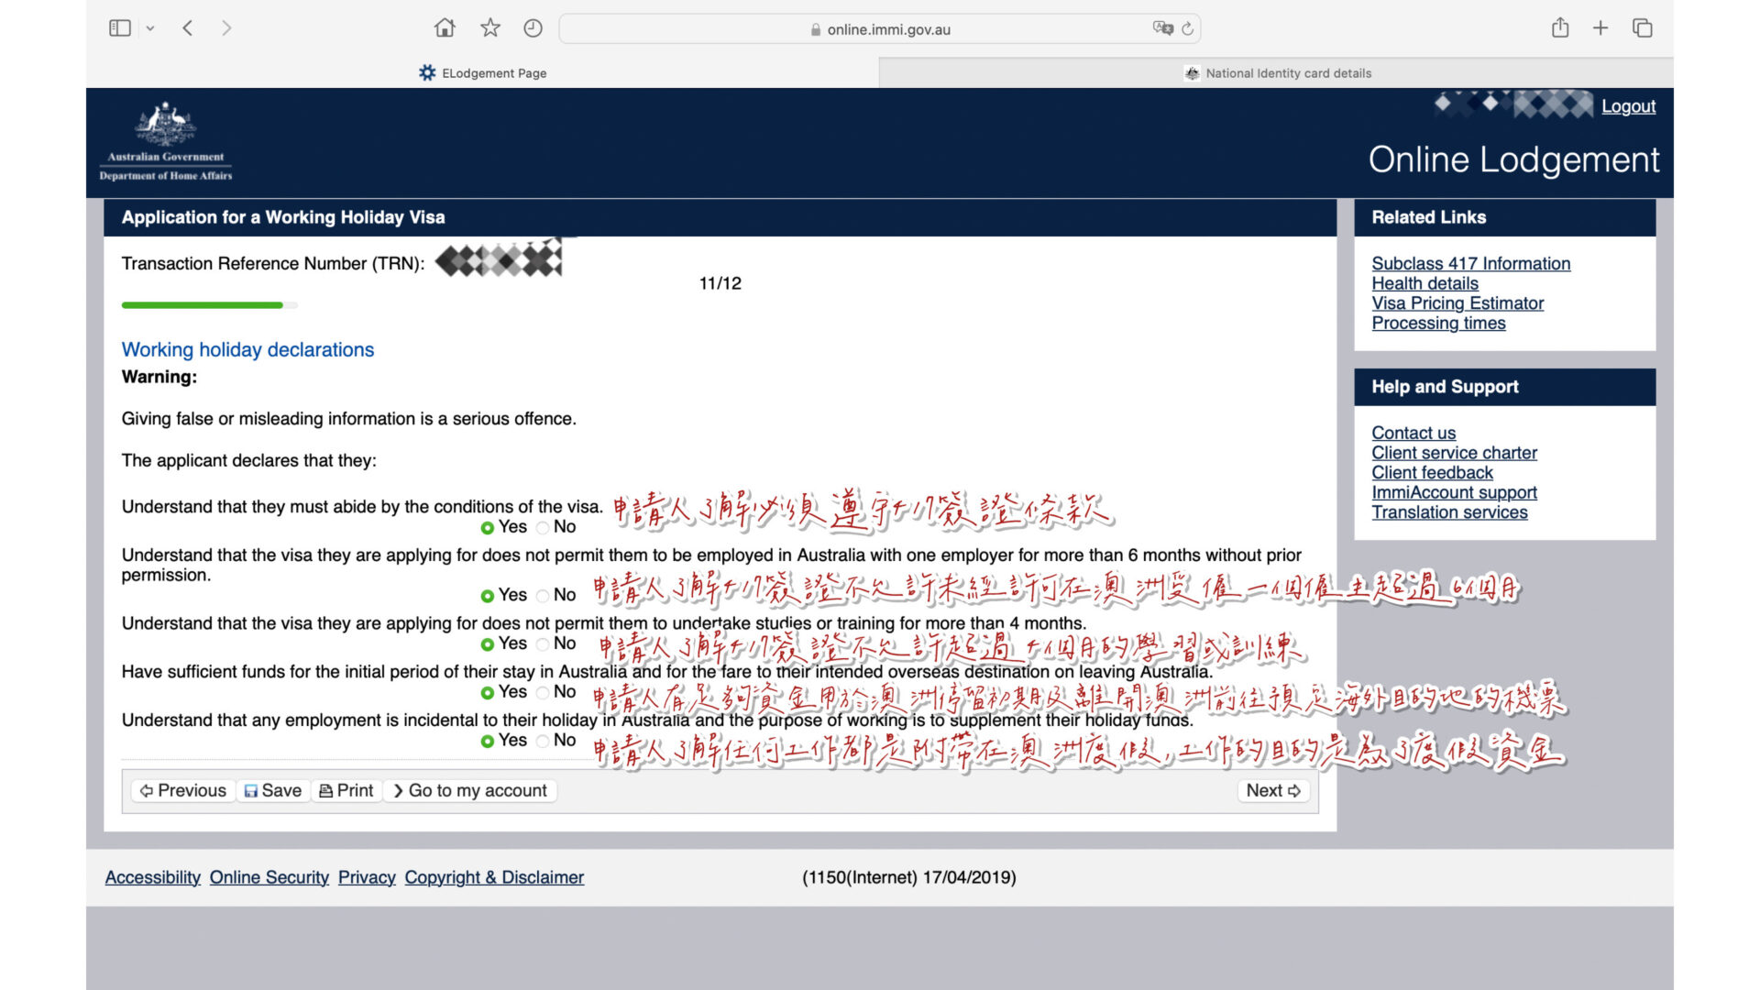The image size is (1760, 990).
Task: Click the online.immi.gov.au address field
Action: (x=887, y=29)
